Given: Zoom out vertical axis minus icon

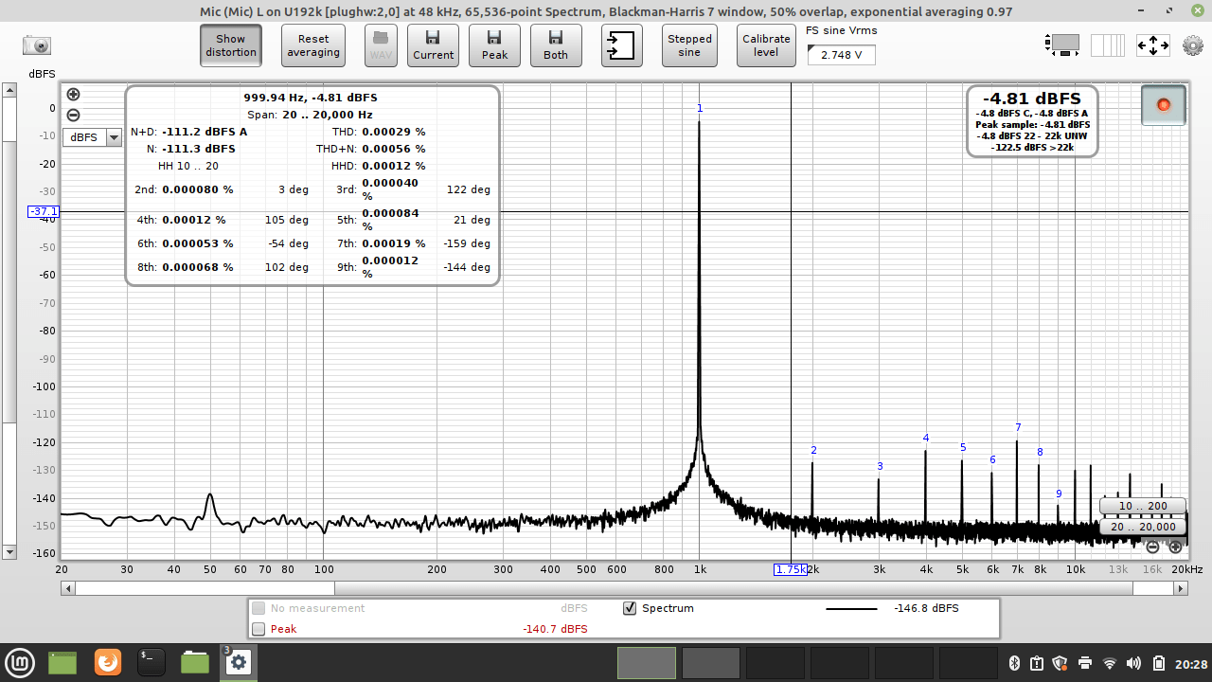Looking at the screenshot, I should click(73, 116).
